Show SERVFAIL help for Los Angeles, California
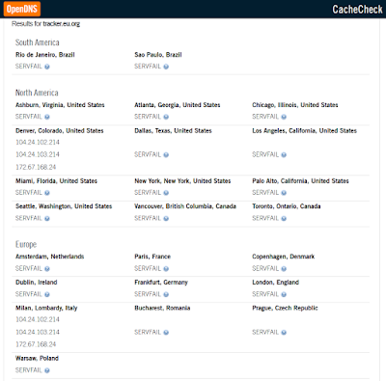 284,155
